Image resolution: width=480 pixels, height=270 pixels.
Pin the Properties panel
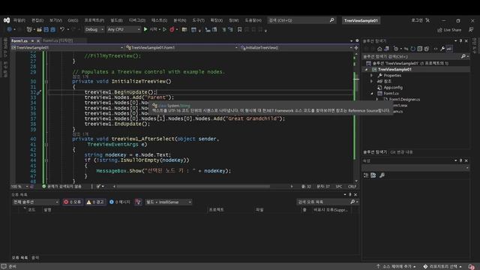[x=460, y=160]
